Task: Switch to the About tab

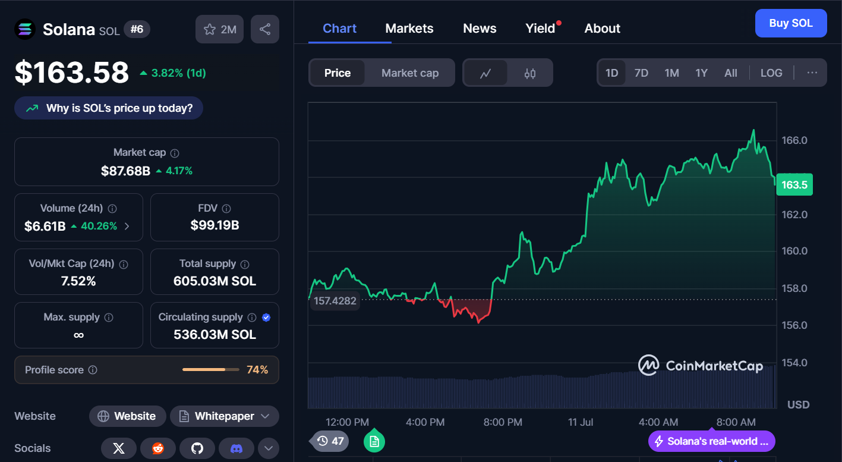Action: [603, 29]
